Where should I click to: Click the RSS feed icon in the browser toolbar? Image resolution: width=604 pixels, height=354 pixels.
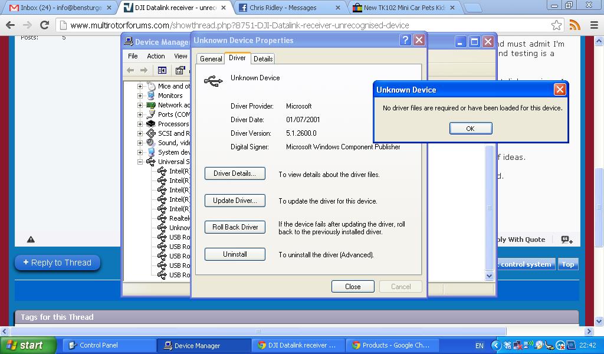[575, 25]
